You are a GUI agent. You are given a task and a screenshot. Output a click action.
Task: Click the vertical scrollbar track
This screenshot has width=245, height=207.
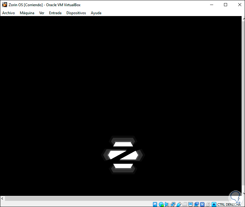tap(243, 103)
